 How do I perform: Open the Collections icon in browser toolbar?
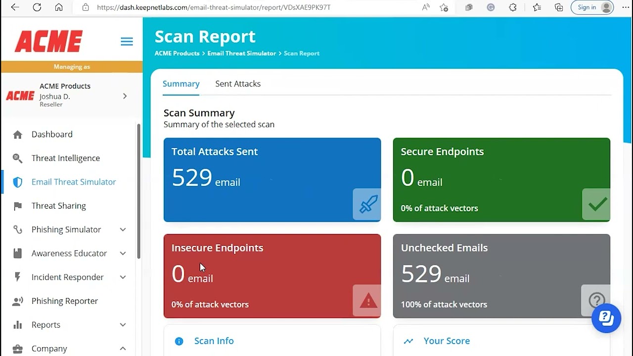(x=559, y=7)
